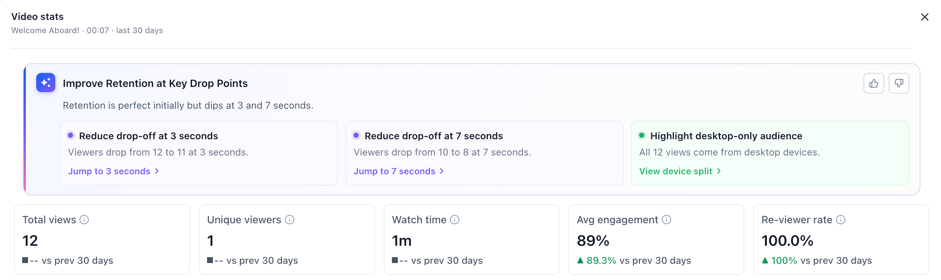Show info about Watch time
Image resolution: width=941 pixels, height=280 pixels.
coord(455,220)
